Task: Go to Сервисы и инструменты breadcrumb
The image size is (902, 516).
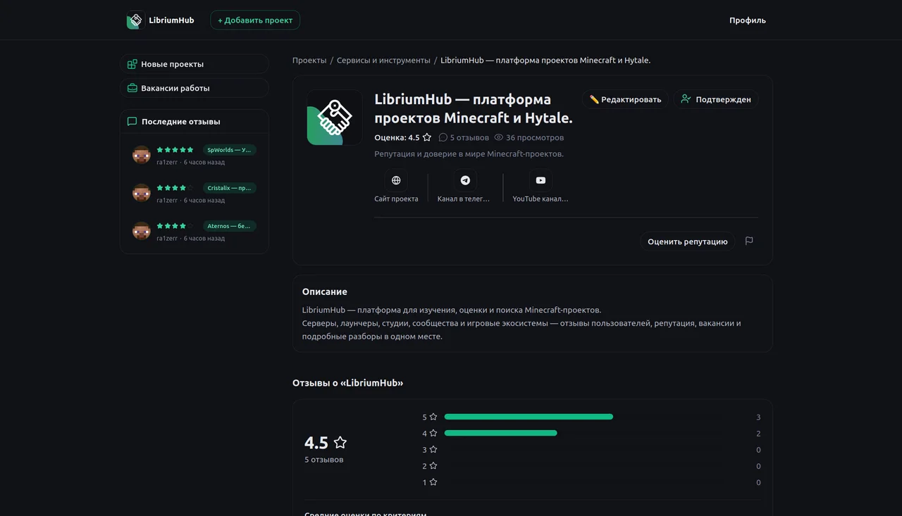Action: point(383,61)
